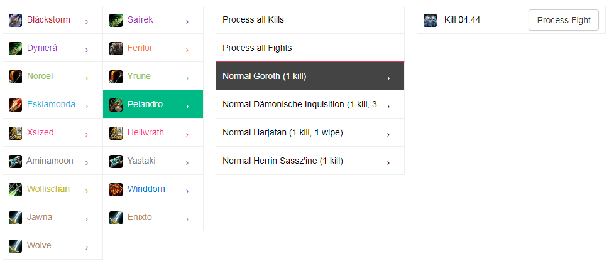The width and height of the screenshot is (614, 264).
Task: Choose Process all Fights
Action: click(310, 48)
